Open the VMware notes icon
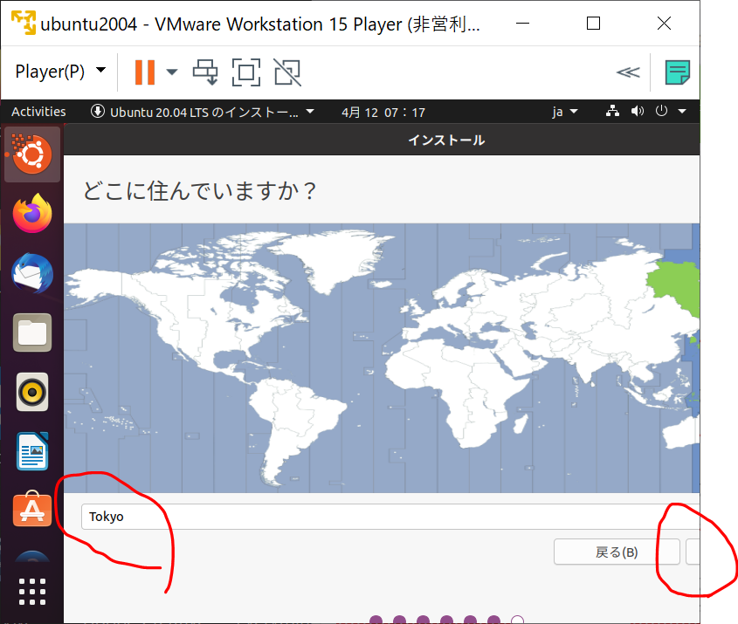Screen dimensions: 738x624 pos(677,72)
